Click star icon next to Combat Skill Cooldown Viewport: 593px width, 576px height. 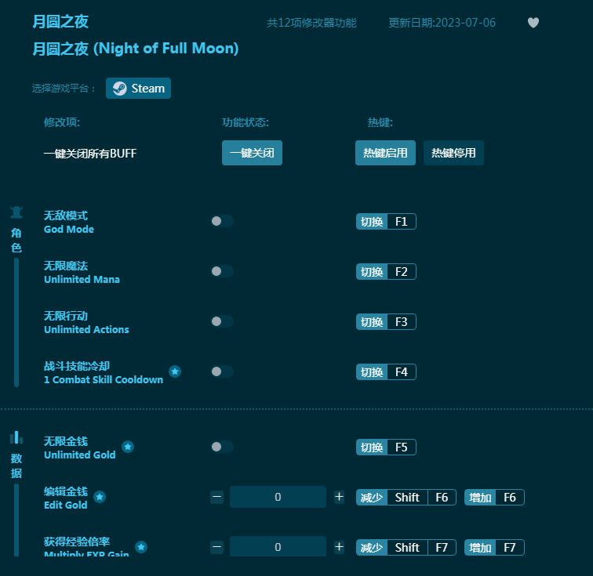tap(175, 371)
